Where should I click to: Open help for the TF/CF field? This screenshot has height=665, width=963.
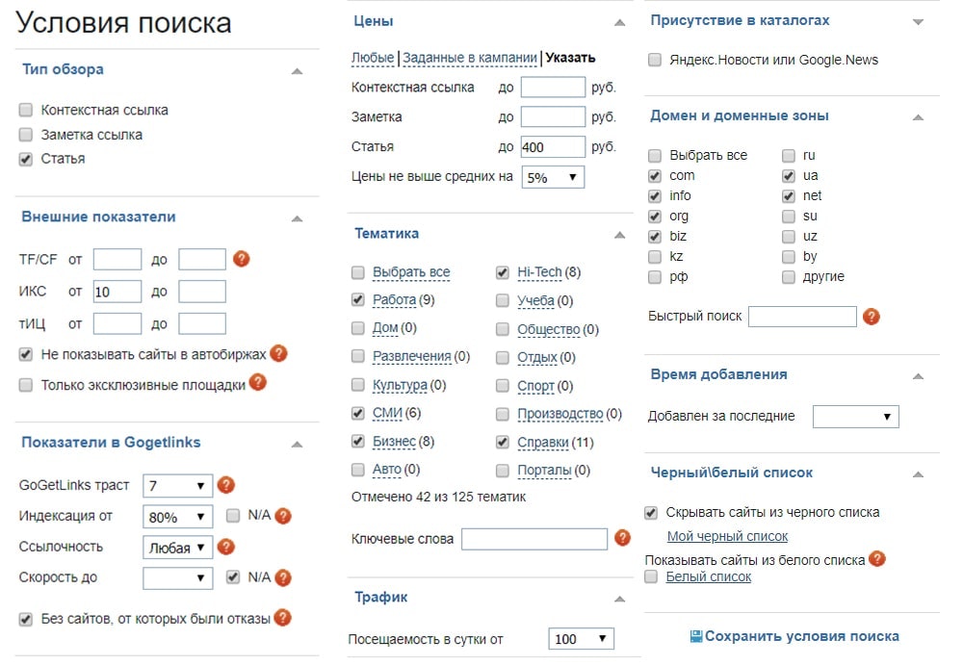(240, 259)
